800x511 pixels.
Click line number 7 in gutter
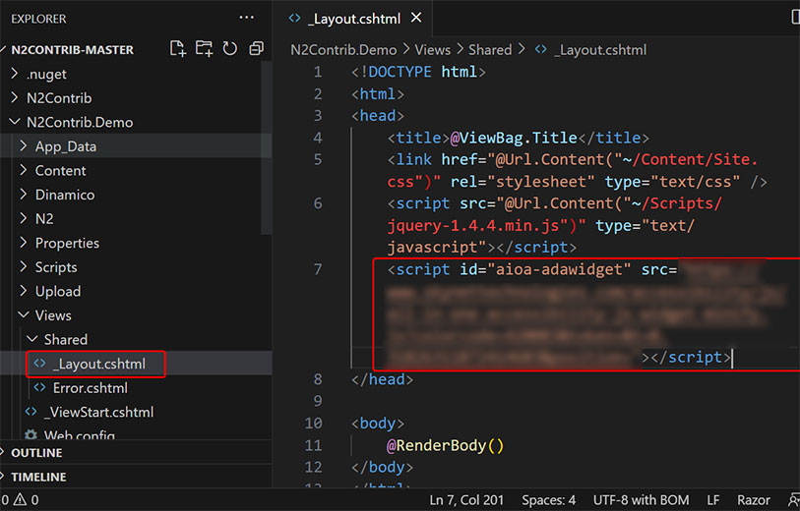coord(318,269)
